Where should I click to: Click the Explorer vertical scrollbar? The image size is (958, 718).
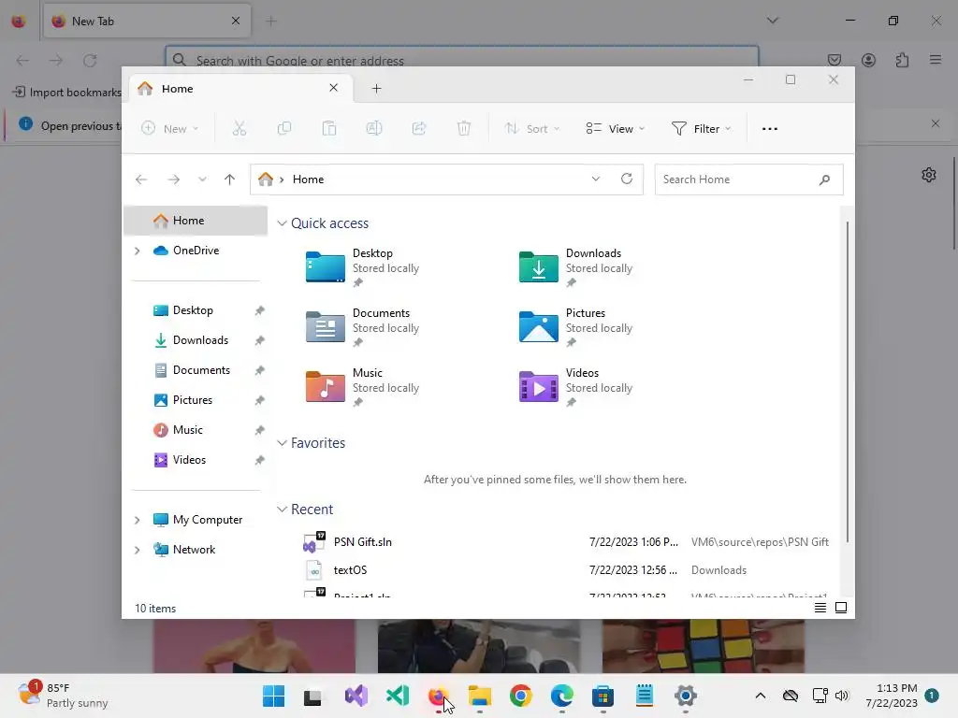pos(848,381)
